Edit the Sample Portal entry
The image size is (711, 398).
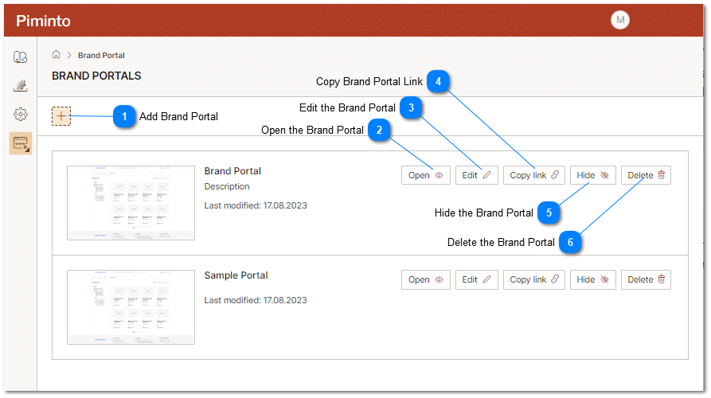pos(477,279)
